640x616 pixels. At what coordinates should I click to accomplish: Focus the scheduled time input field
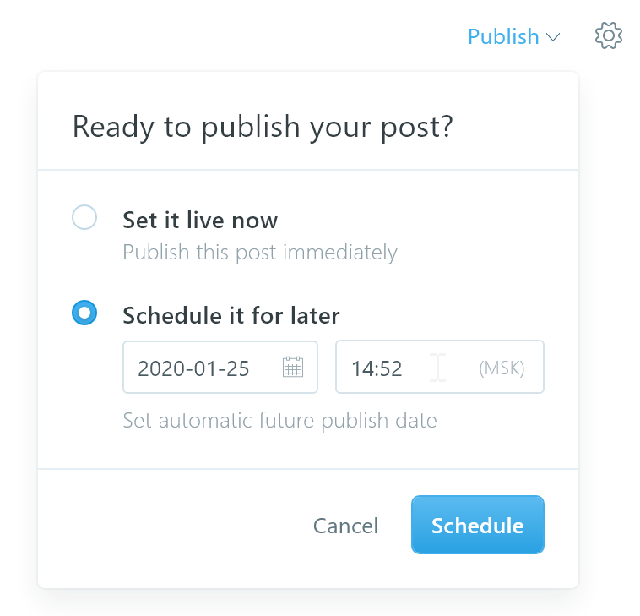[x=440, y=367]
